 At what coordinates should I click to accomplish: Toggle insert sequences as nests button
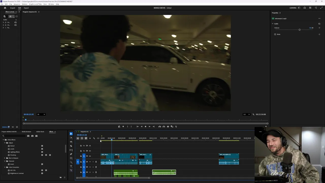pos(78,138)
